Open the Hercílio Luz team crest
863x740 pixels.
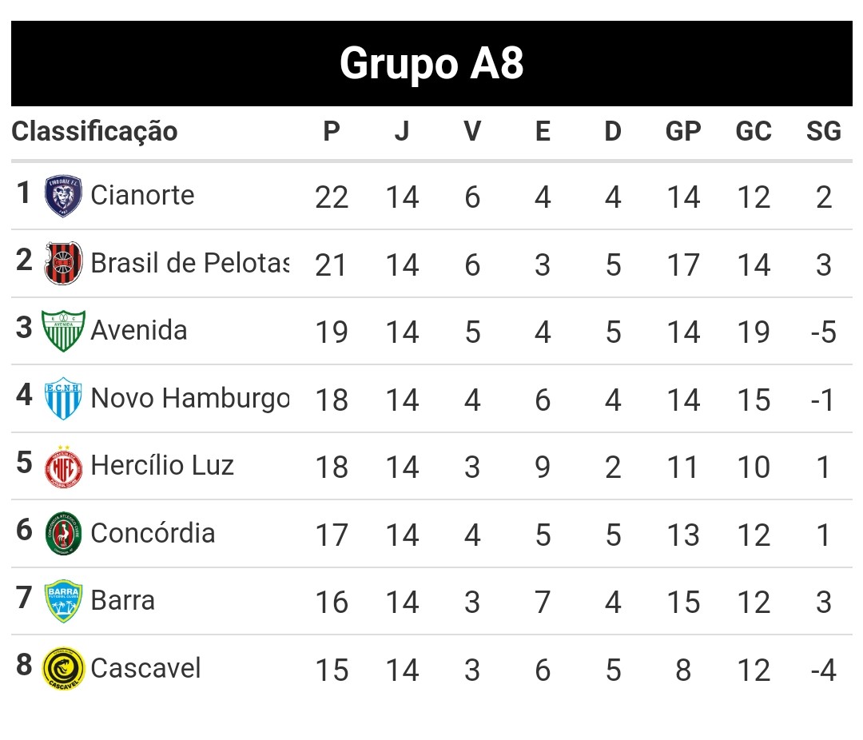(63, 467)
